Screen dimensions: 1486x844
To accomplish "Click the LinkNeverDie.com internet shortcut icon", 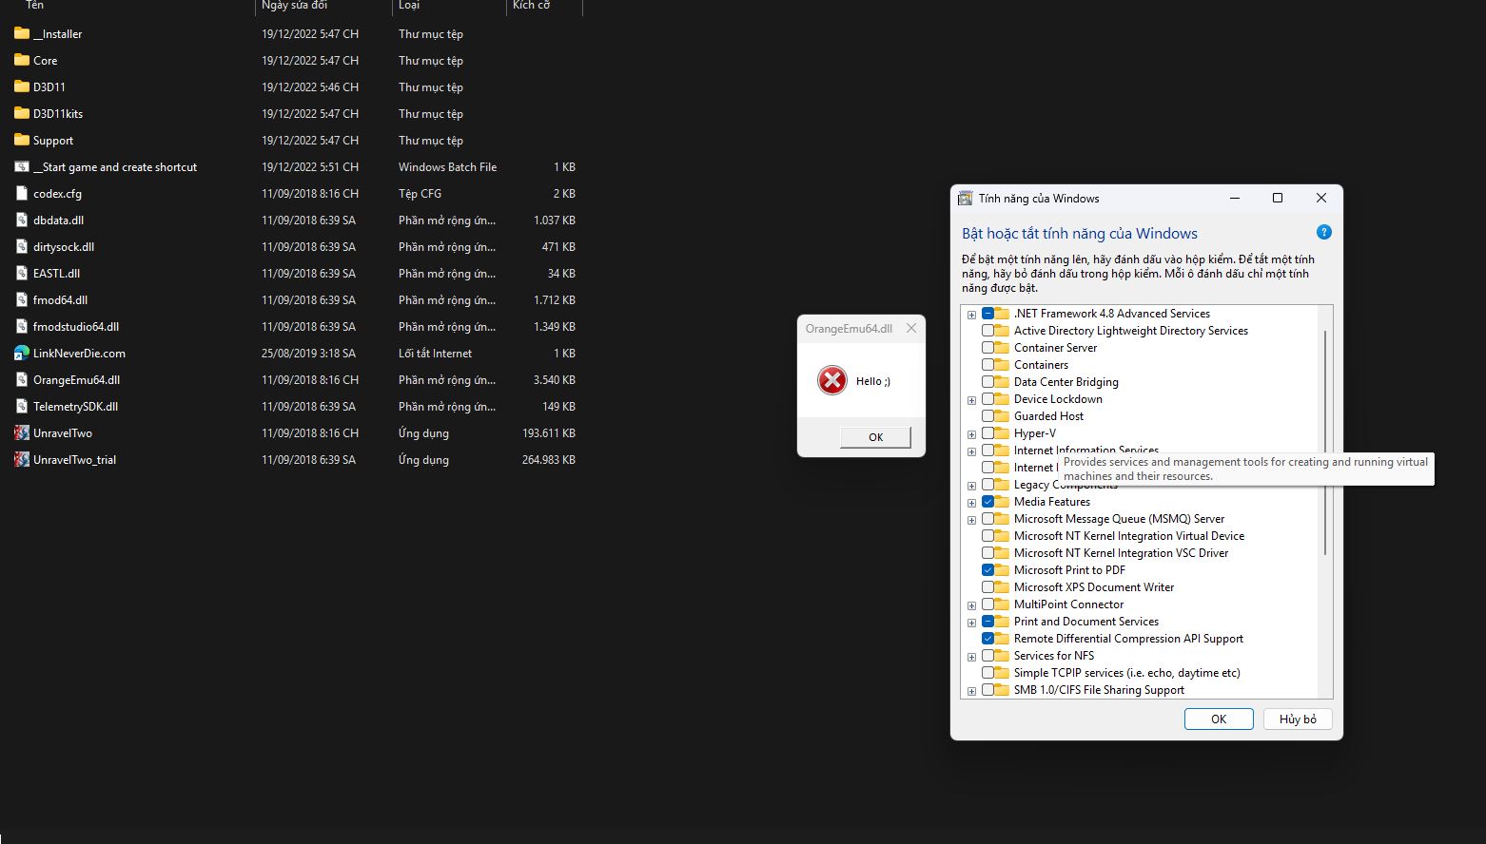I will pos(22,354).
